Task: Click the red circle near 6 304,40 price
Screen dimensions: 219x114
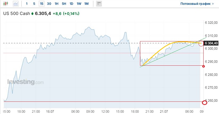Action: (x=201, y=43)
